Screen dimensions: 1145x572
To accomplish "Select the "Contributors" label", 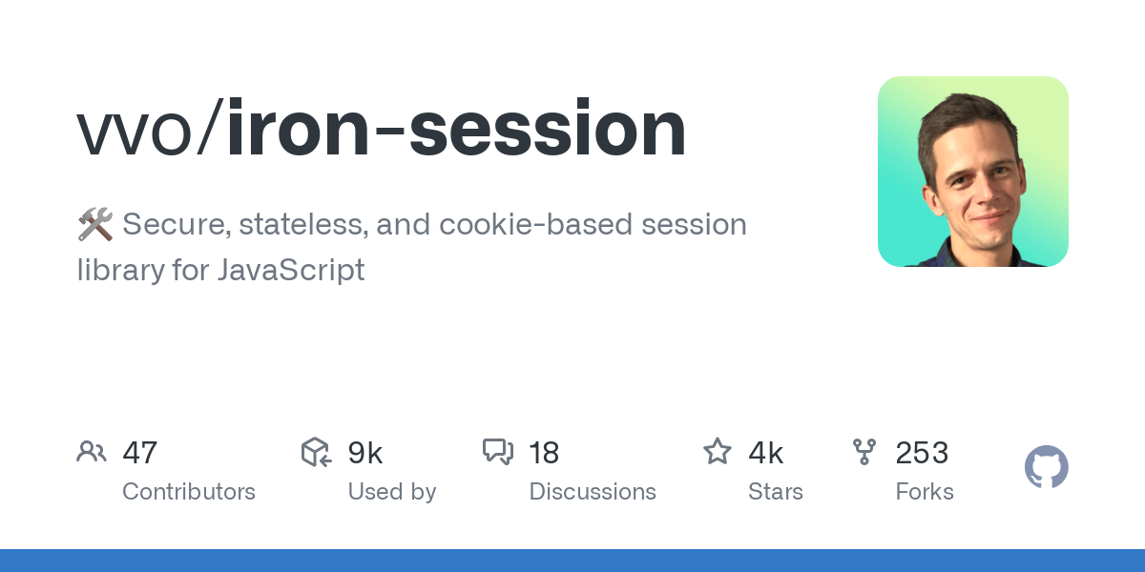I will 189,492.
